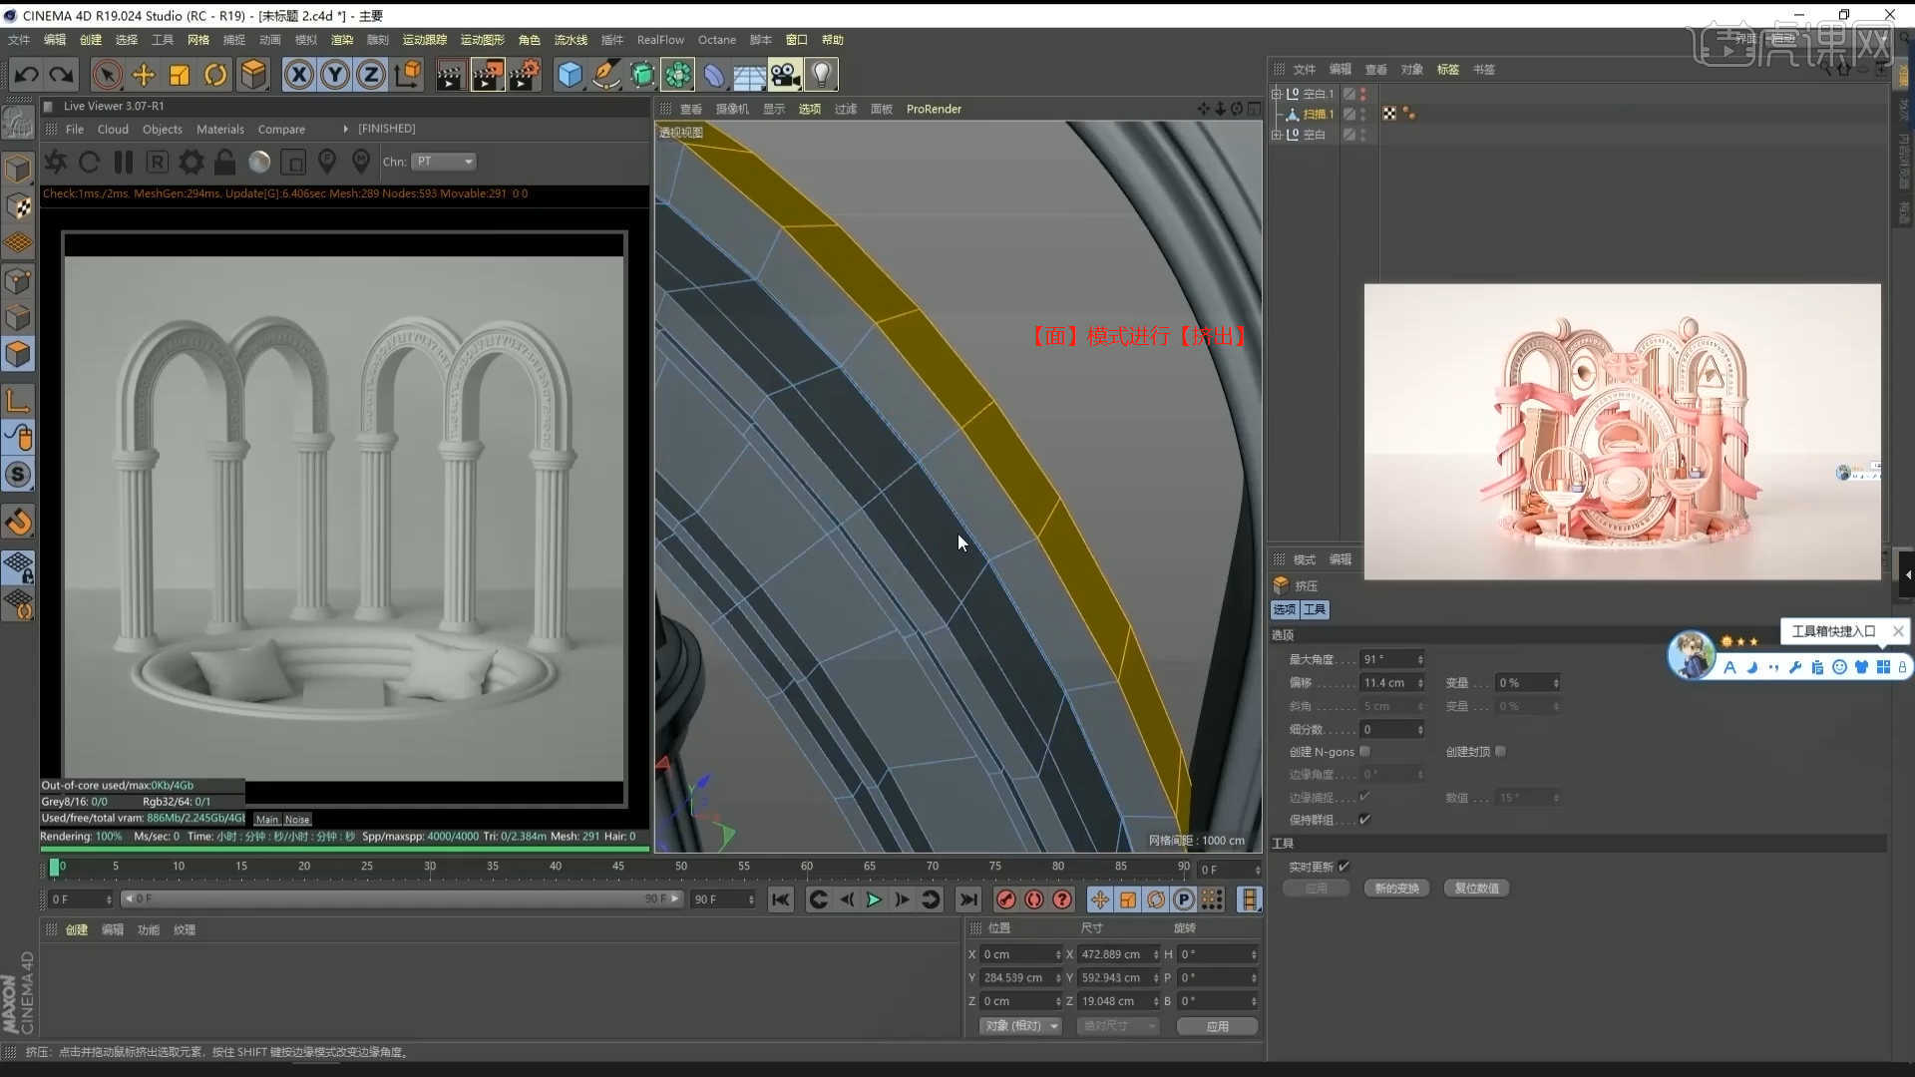Click the pink reference image thumbnail
This screenshot has width=1915, height=1077.
tap(1622, 432)
